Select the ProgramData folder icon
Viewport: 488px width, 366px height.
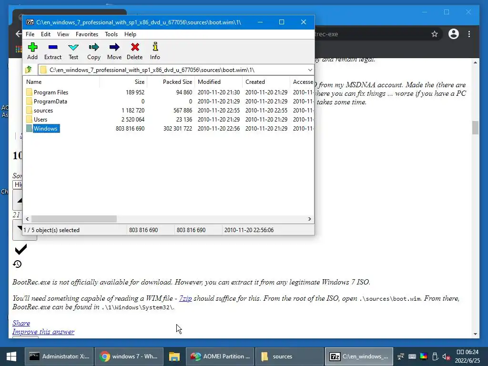pyautogui.click(x=29, y=101)
